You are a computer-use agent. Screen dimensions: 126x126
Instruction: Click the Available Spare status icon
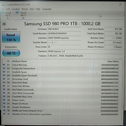pyautogui.click(x=4, y=72)
